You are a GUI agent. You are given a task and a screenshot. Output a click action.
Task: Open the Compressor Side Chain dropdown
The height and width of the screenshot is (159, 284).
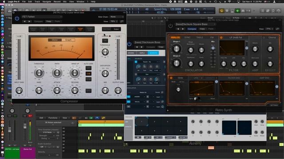[x=117, y=17]
